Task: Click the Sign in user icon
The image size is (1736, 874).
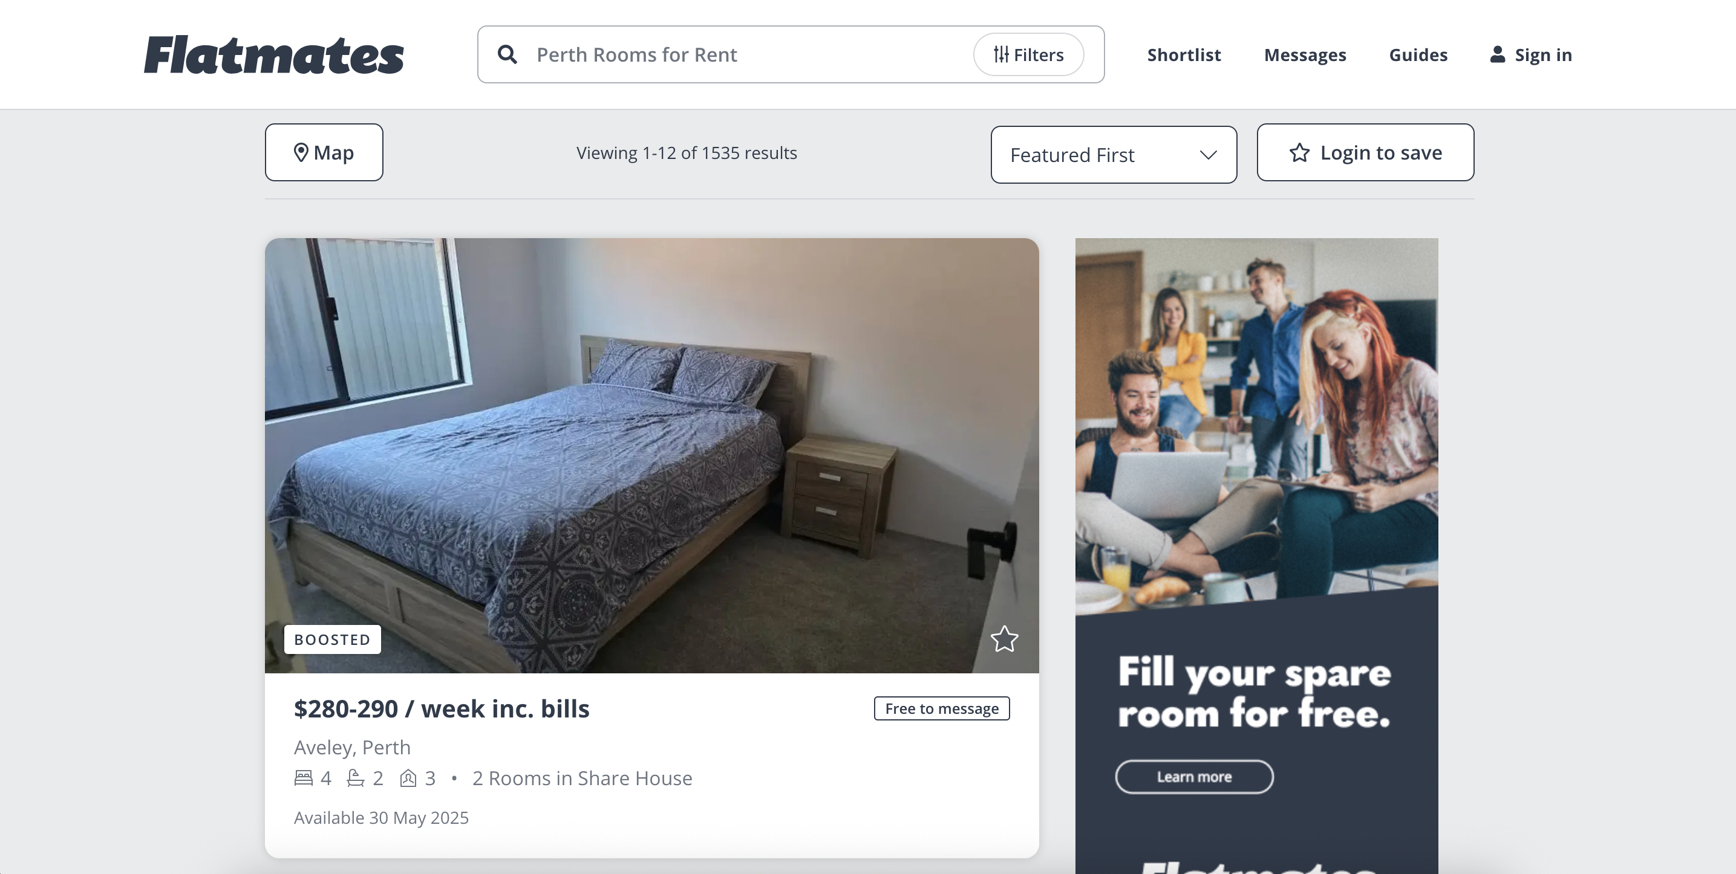Action: [1498, 54]
